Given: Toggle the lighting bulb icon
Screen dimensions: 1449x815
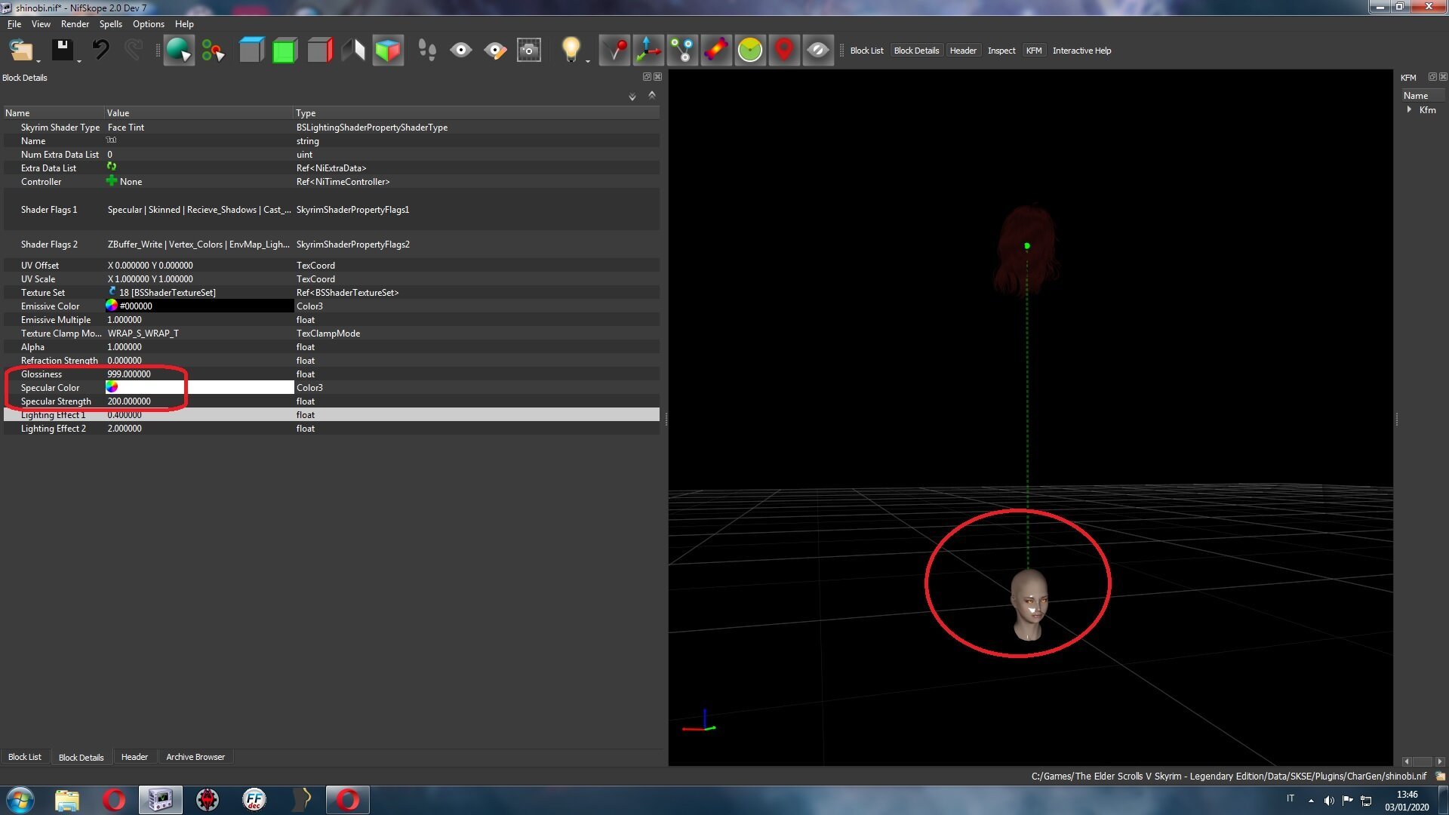Looking at the screenshot, I should [571, 50].
